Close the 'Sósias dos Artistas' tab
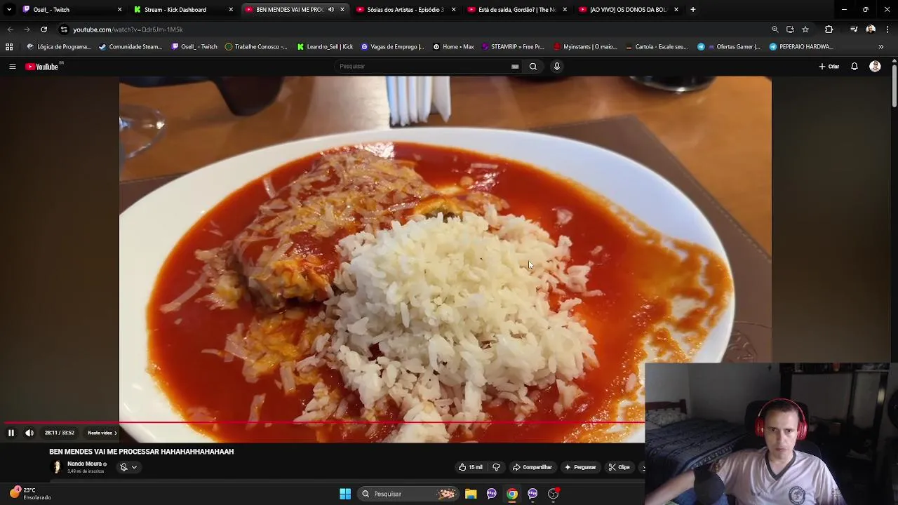898x505 pixels. (x=453, y=10)
